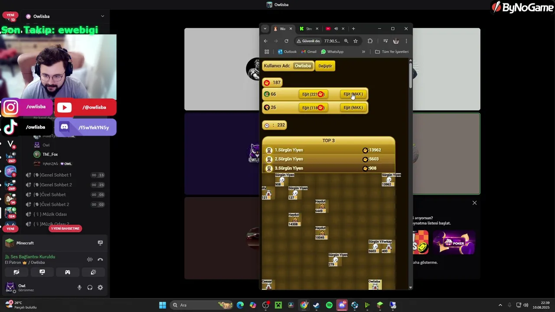Screen dimensions: 555x312
Task: Expand hidden bookmarks with double chevron
Action: pos(363,52)
